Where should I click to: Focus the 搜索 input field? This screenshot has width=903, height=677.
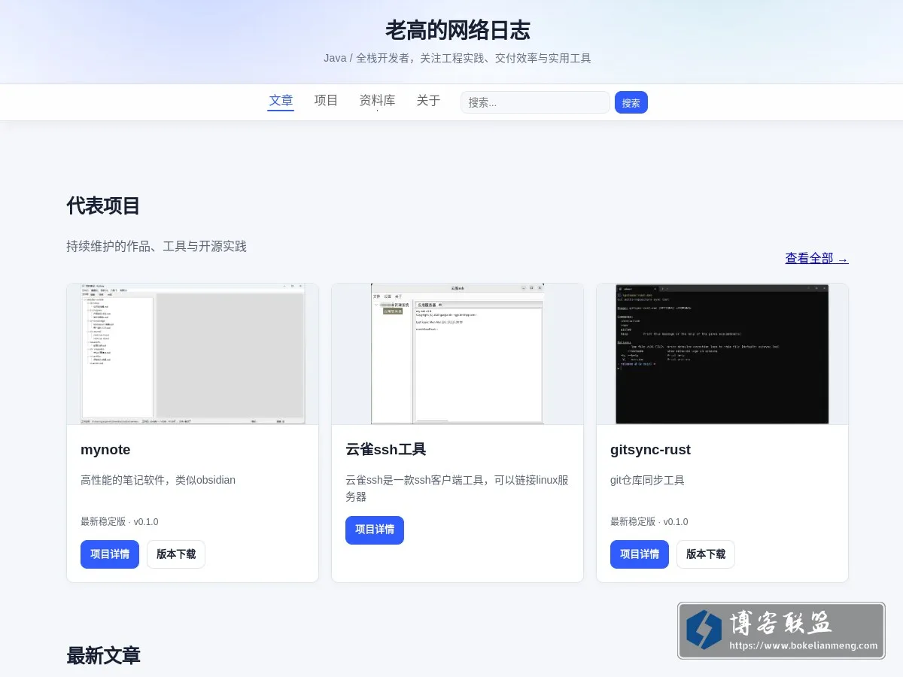[535, 102]
